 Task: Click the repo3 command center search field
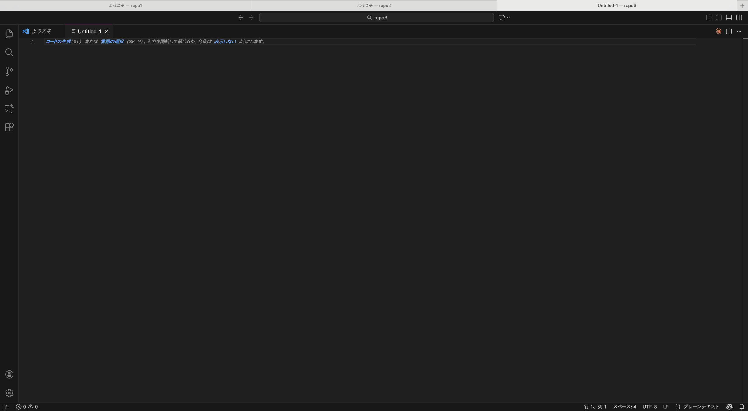376,18
